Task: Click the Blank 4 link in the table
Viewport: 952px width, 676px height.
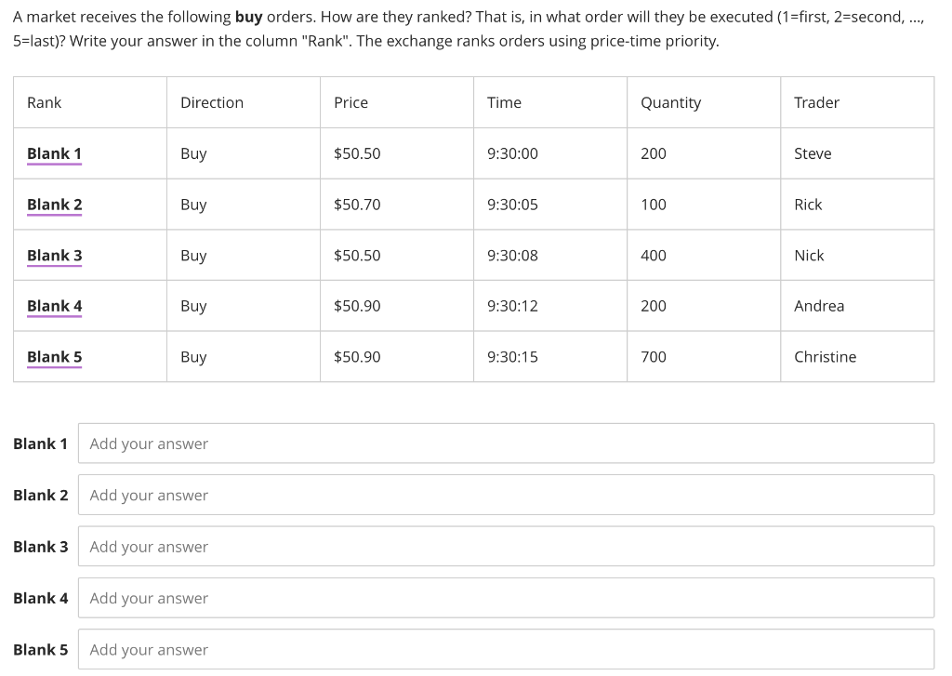Action: 53,306
